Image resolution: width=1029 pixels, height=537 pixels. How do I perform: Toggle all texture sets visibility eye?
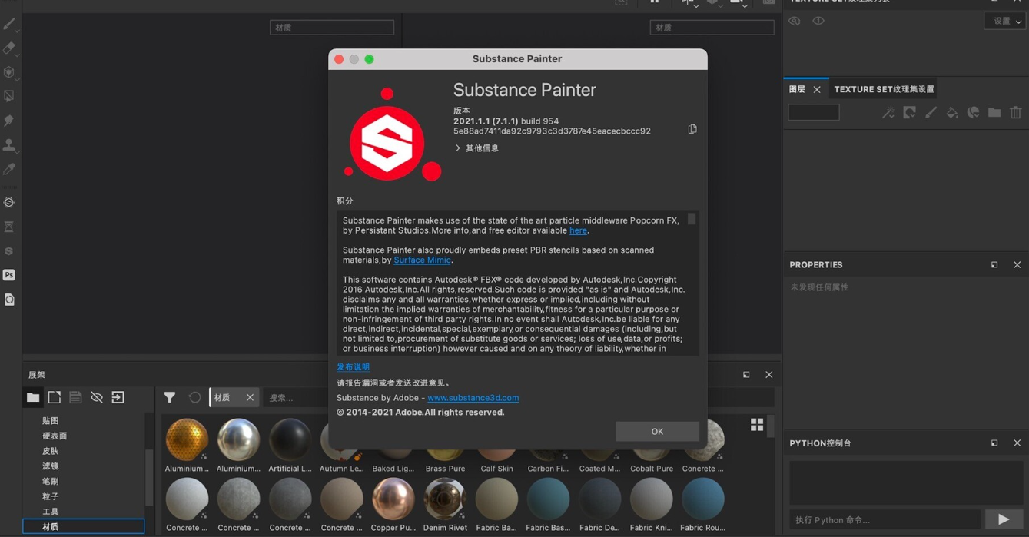tap(795, 21)
